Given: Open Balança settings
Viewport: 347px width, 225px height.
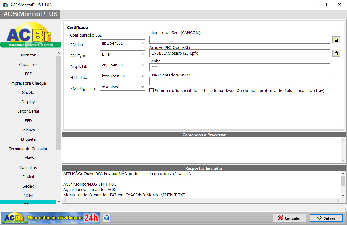Looking at the screenshot, I should coord(28,130).
